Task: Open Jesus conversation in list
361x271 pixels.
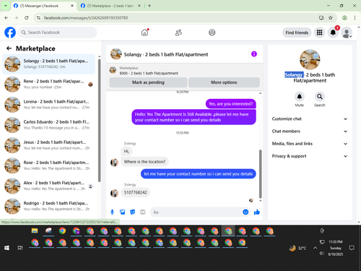Action: point(49,145)
